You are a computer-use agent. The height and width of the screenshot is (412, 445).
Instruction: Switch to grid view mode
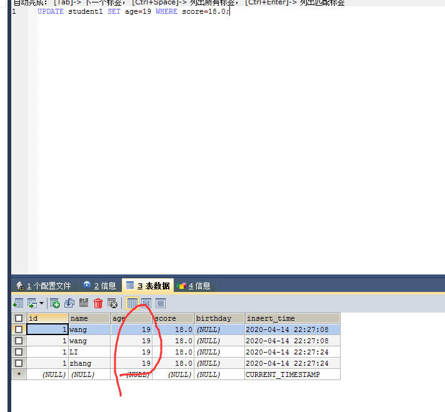pos(132,303)
